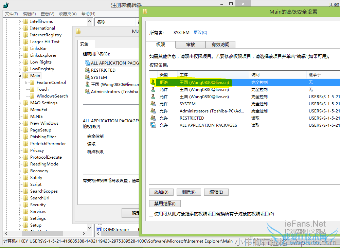
Task: Click the DOMStorage registry value icon
Action: coord(99,229)
